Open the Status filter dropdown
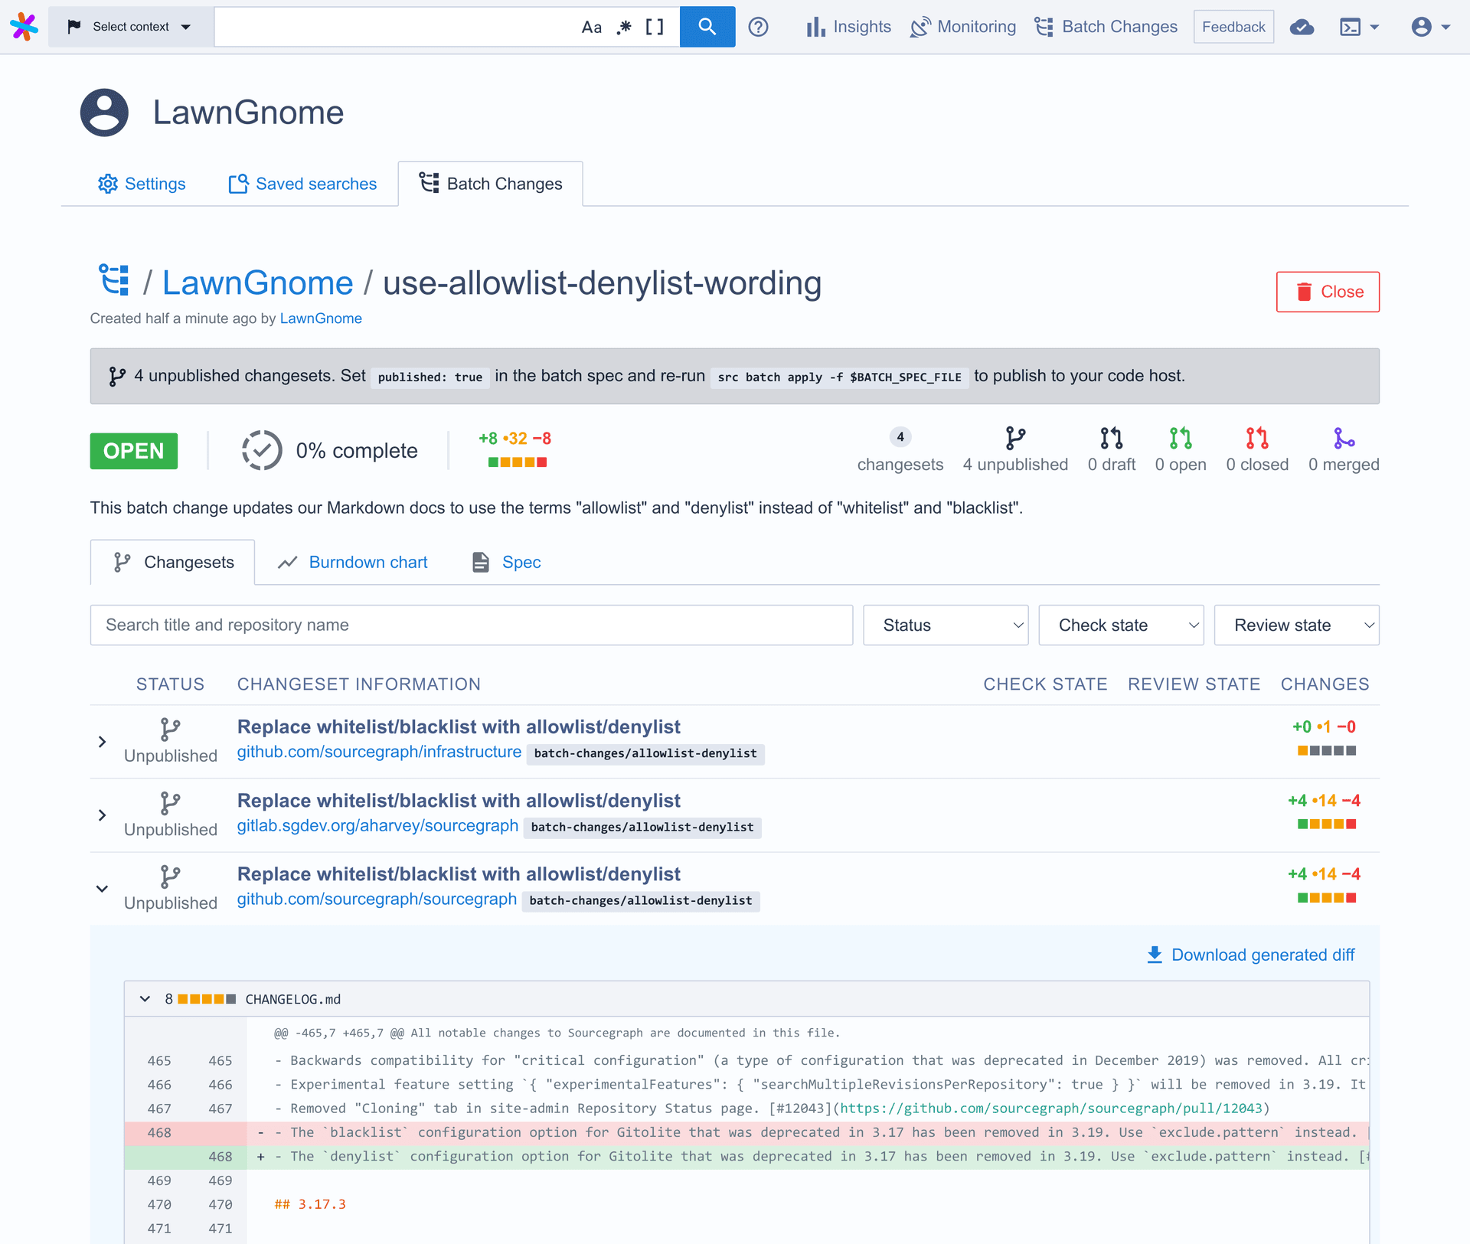 946,625
